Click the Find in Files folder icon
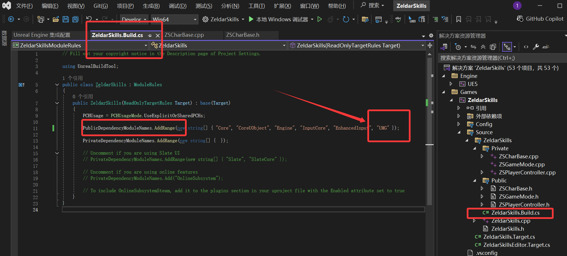This screenshot has width=567, height=256. [365, 19]
